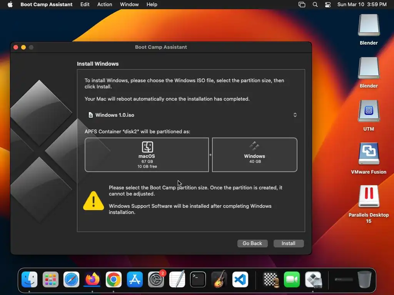394x295 pixels.
Task: Select the VMware Fusion disk on desktop
Action: [x=369, y=154]
